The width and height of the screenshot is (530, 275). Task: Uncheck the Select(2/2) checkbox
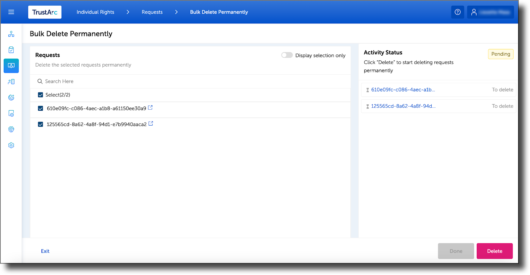pyautogui.click(x=40, y=95)
